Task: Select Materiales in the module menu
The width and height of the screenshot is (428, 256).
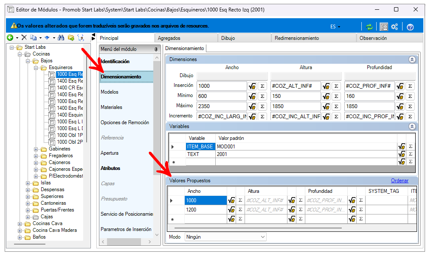Action: (x=111, y=107)
